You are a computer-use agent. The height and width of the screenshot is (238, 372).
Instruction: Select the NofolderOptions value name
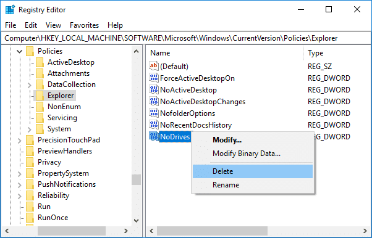click(188, 113)
